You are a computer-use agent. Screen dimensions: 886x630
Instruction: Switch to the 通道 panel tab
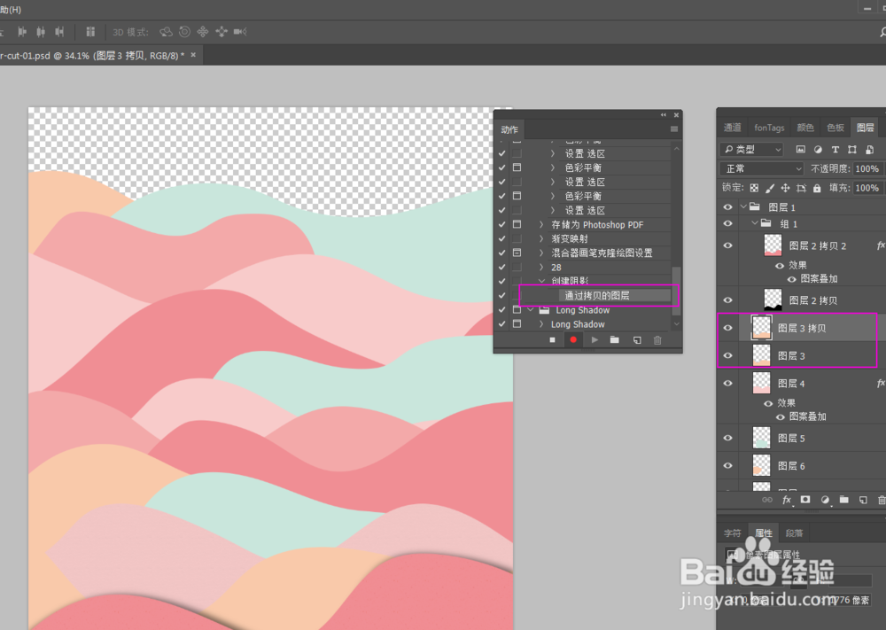[x=731, y=127]
